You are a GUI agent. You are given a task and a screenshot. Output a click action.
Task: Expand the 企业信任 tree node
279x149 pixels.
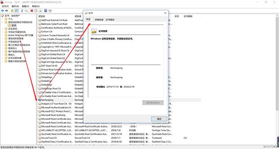pyautogui.click(x=3, y=29)
